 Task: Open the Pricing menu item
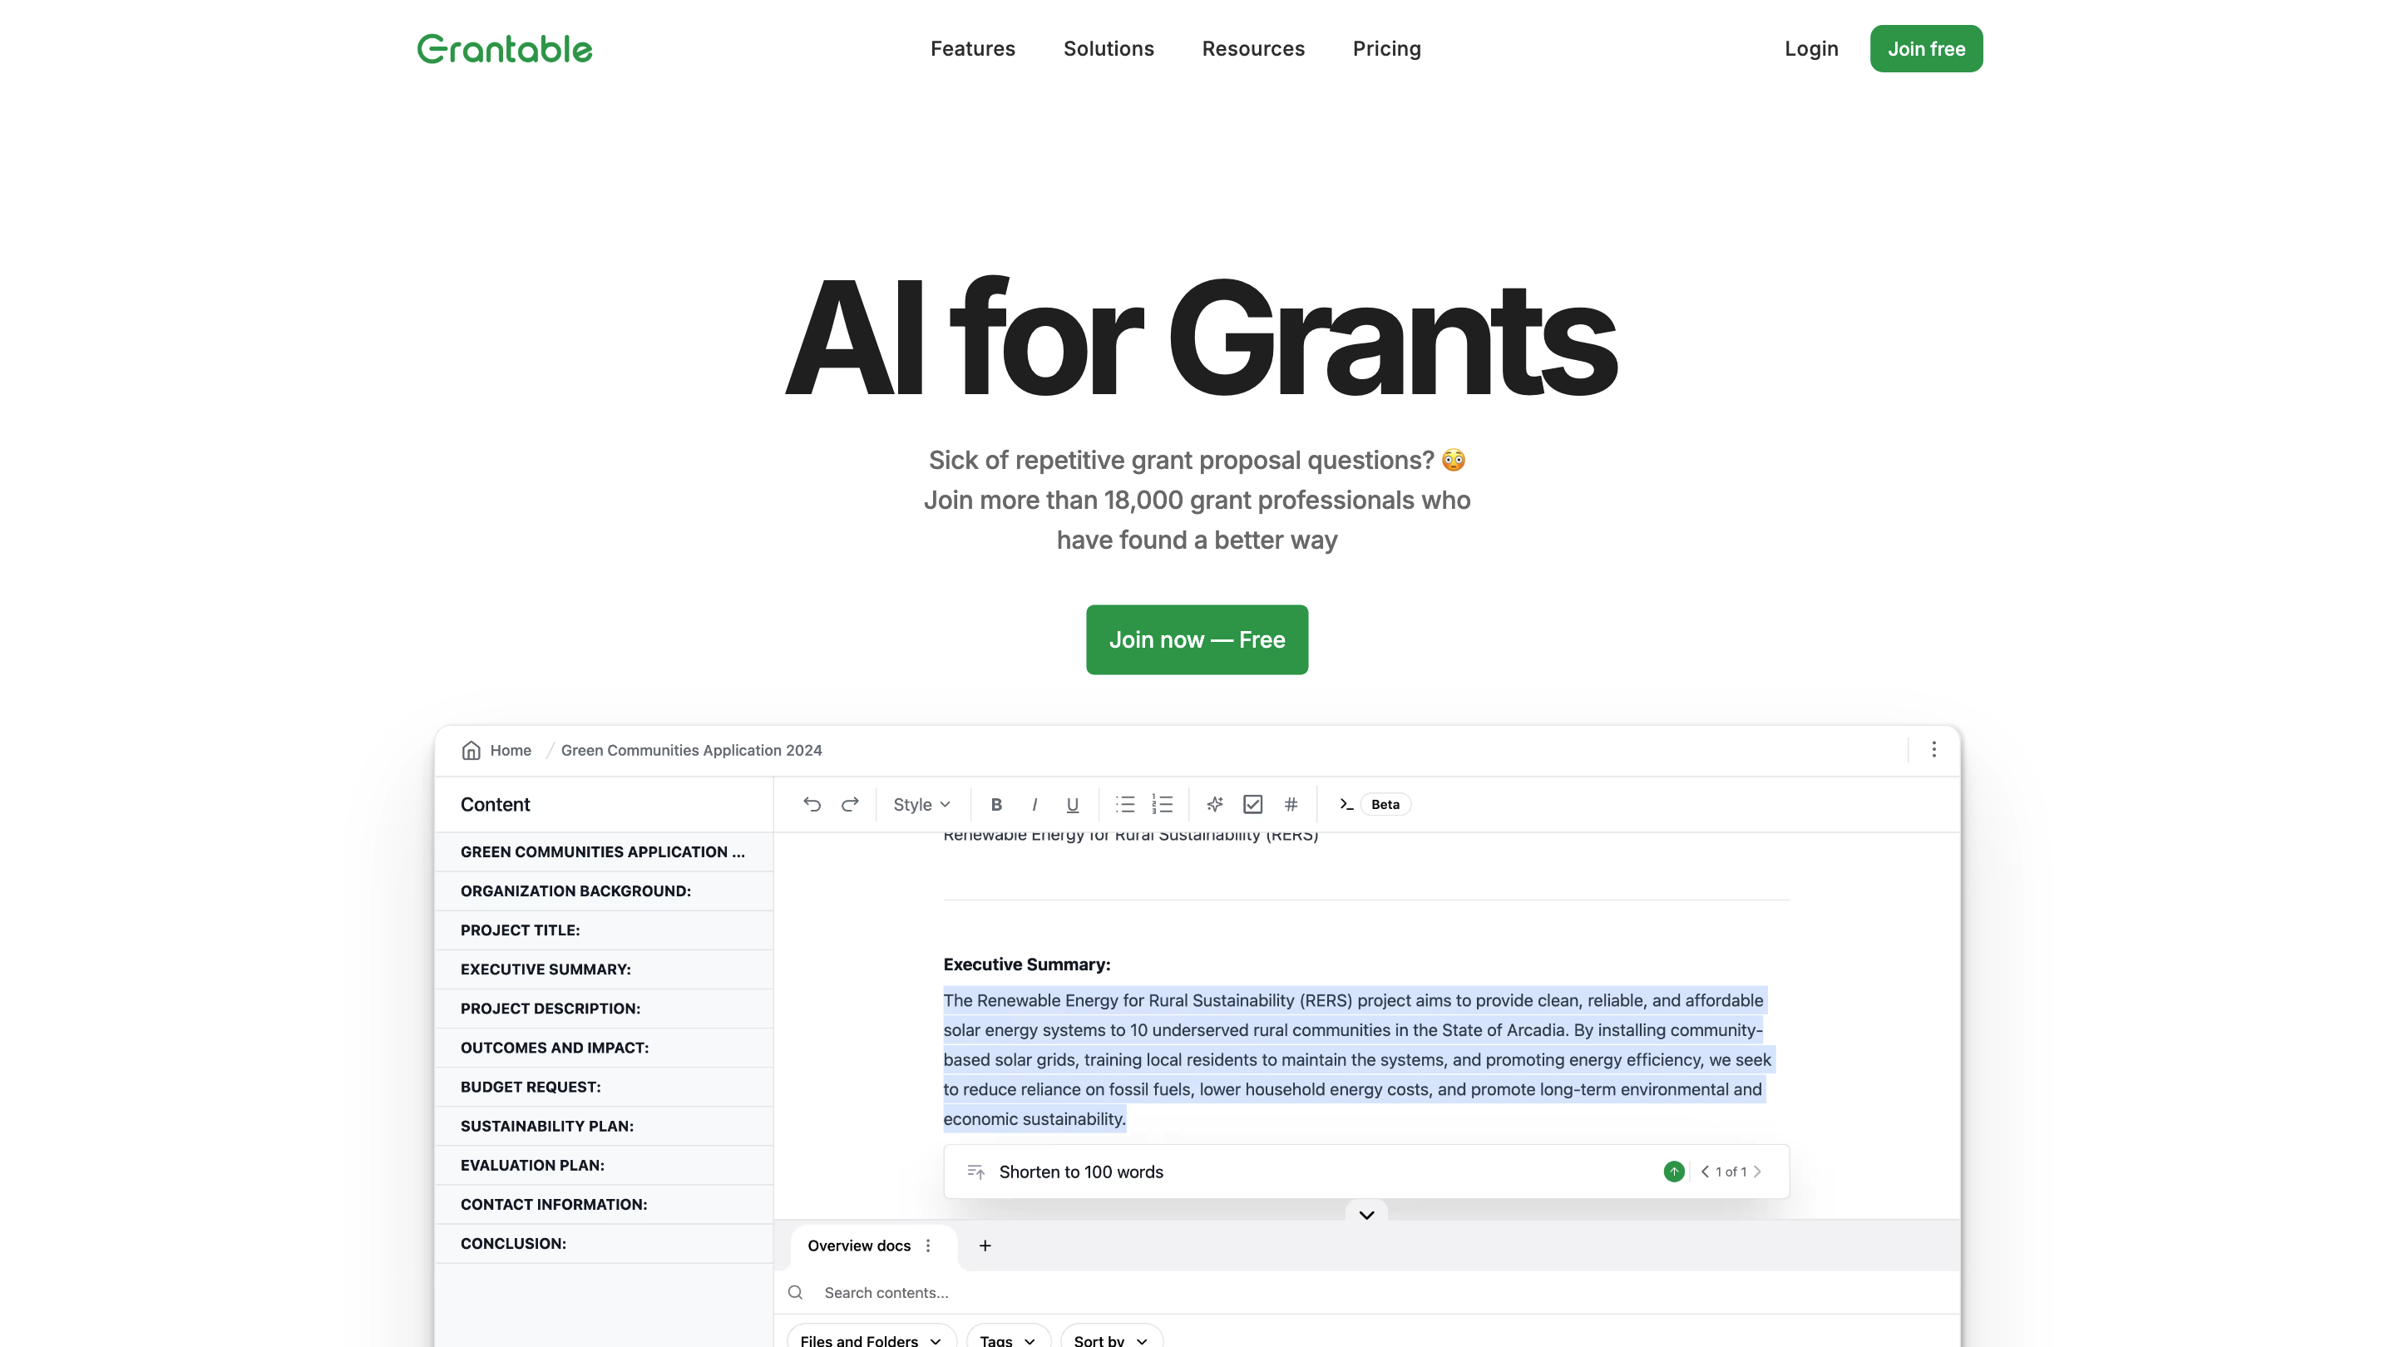[1386, 48]
